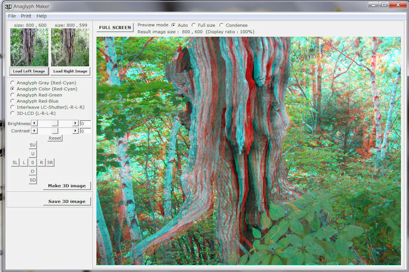Viewport: 409px width, 272px height.
Task: Select the right image thumbnail
Action: [70, 47]
